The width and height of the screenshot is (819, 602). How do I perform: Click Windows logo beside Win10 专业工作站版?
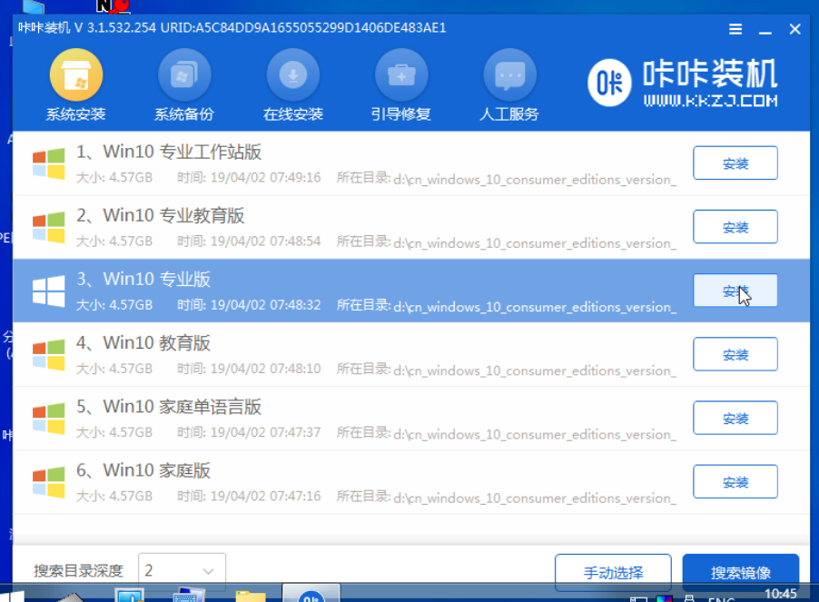coord(49,163)
